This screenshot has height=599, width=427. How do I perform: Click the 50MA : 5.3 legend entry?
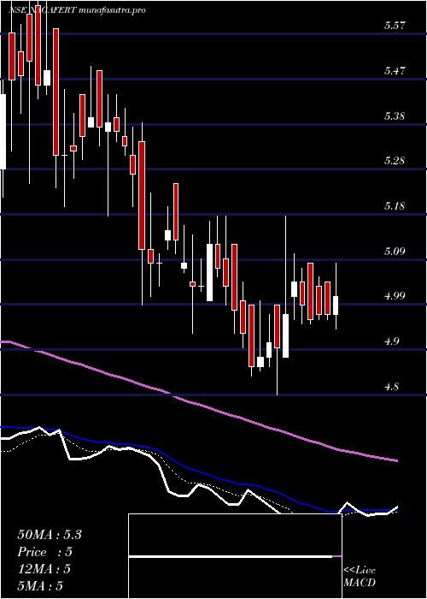pyautogui.click(x=50, y=535)
